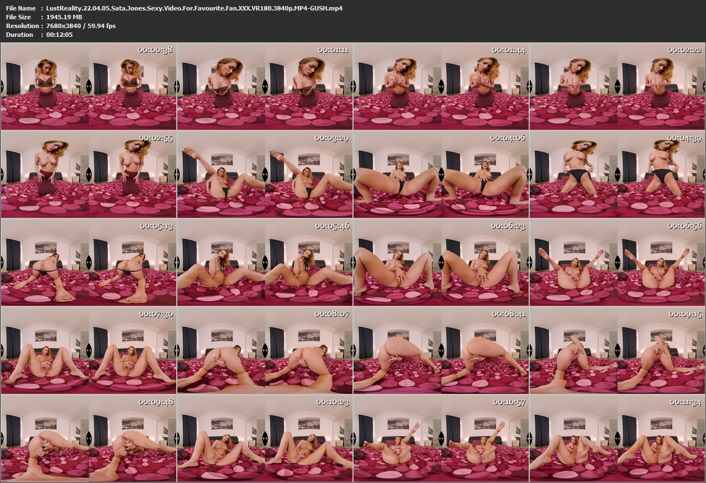The width and height of the screenshot is (706, 483).
Task: Select the 00:06:56 preview thumbnail
Action: (617, 262)
